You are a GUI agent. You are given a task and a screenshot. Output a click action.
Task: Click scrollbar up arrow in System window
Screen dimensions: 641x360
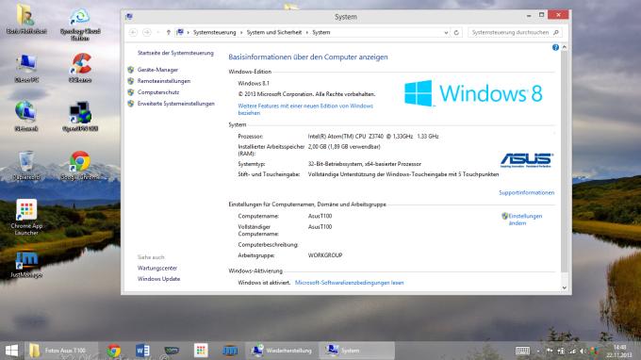coord(564,47)
